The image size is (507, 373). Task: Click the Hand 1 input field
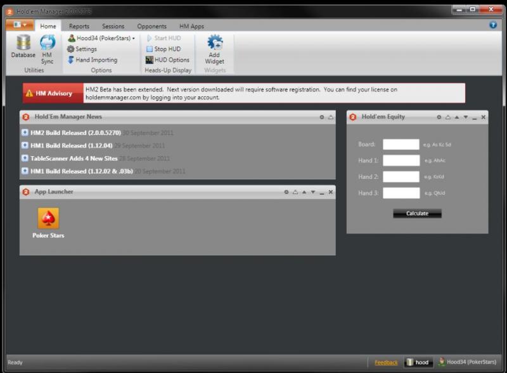[401, 160]
